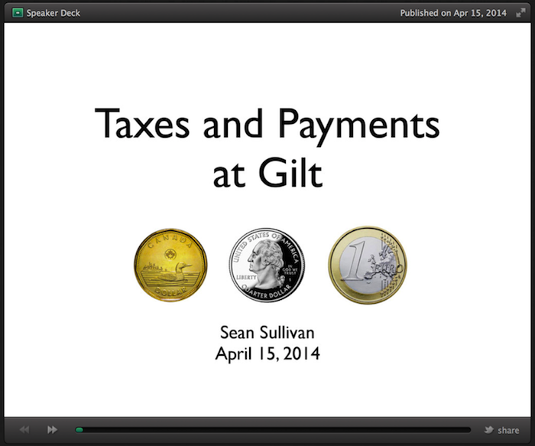Click the 'at Gilt' title line
The width and height of the screenshot is (535, 446).
point(267,174)
